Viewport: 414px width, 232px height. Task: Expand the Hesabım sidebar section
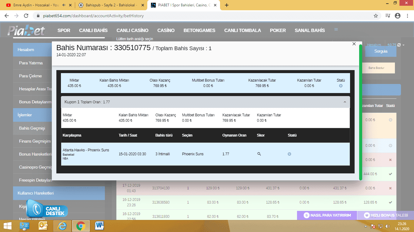point(32,50)
